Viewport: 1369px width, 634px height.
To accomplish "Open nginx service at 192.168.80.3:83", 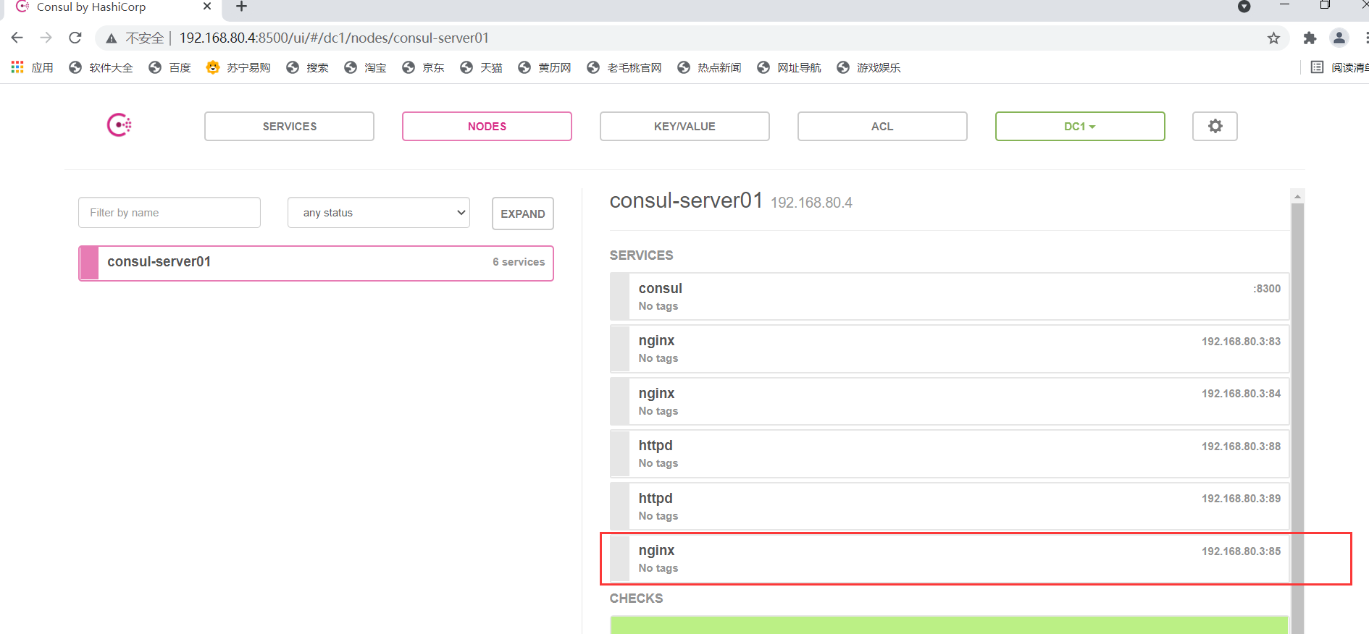I will (950, 349).
